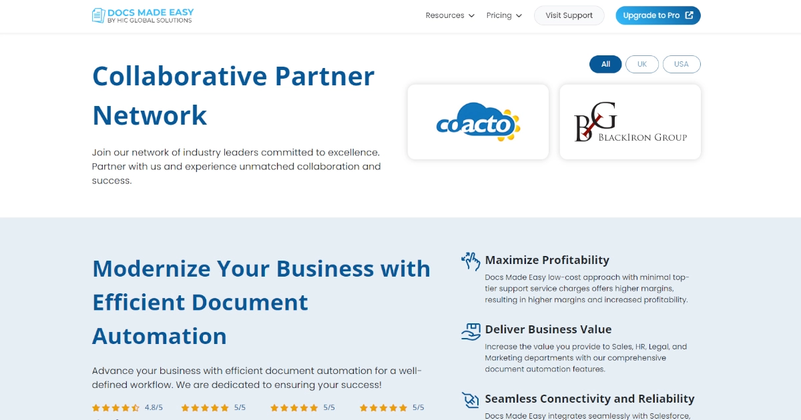Select the All partners filter
Viewport: 801px width, 420px height.
coord(605,64)
